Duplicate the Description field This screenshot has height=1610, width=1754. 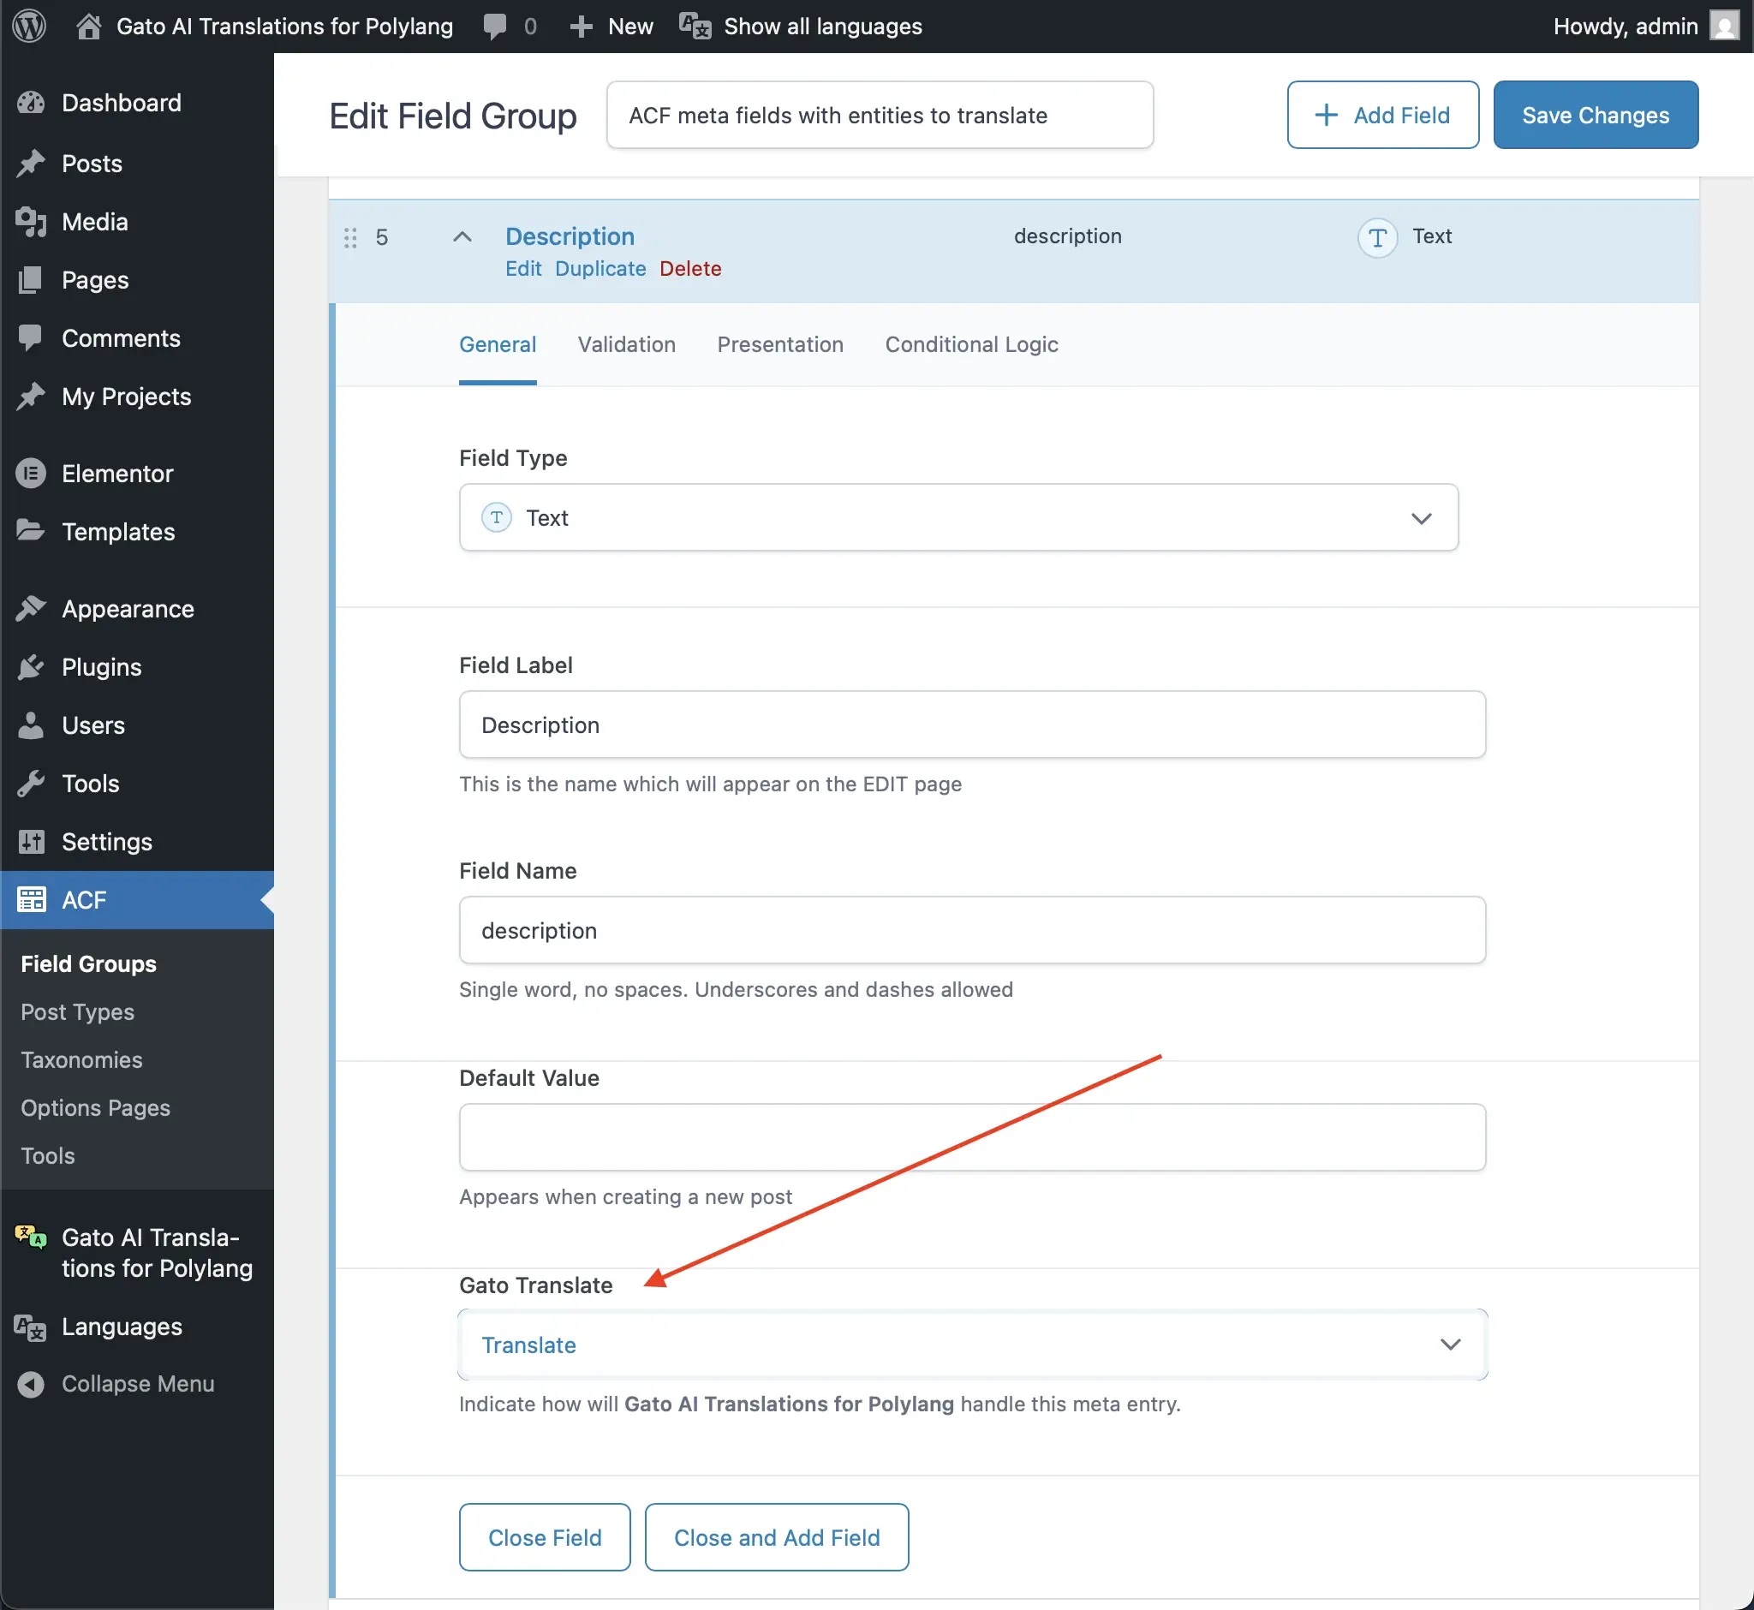600,268
